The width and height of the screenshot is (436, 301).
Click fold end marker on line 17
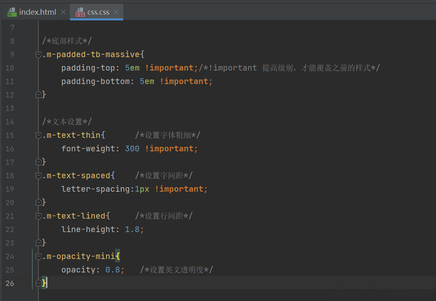(38, 162)
